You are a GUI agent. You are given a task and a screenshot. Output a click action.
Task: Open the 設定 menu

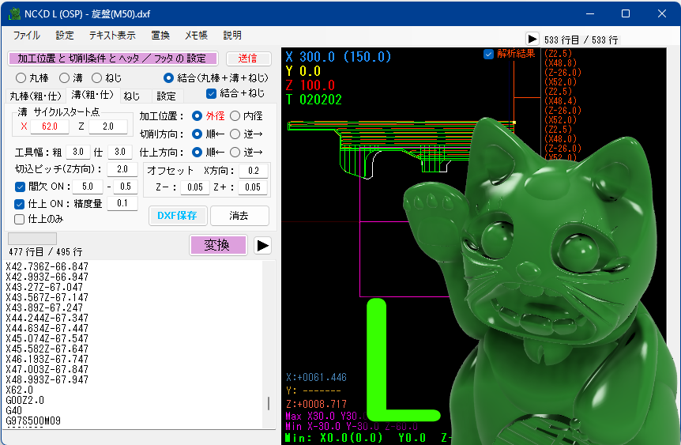[65, 36]
